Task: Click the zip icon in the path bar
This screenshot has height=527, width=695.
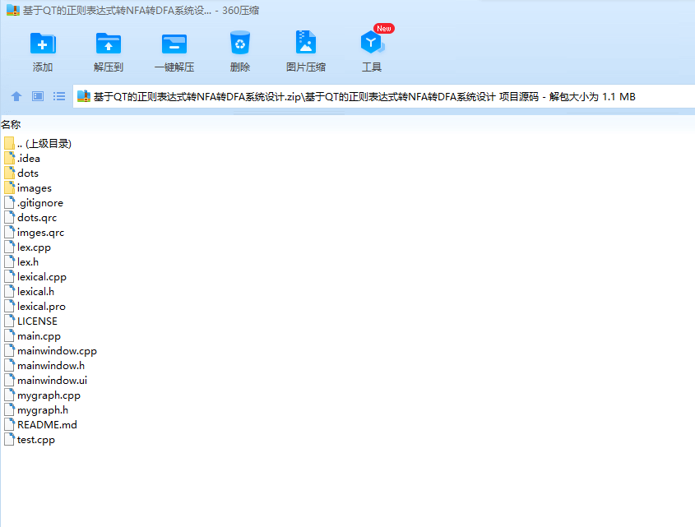Action: point(83,96)
